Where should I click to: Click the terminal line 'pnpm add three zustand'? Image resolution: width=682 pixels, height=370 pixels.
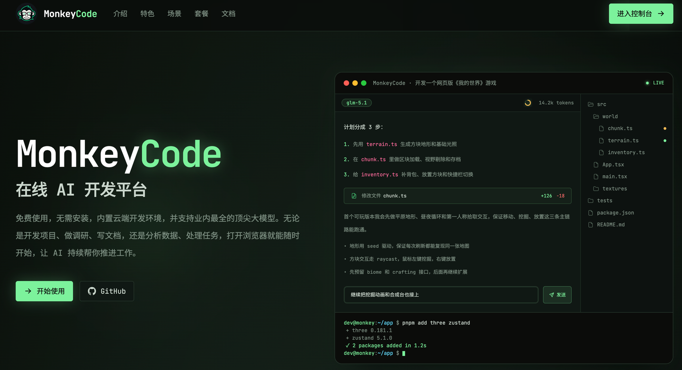(x=436, y=323)
